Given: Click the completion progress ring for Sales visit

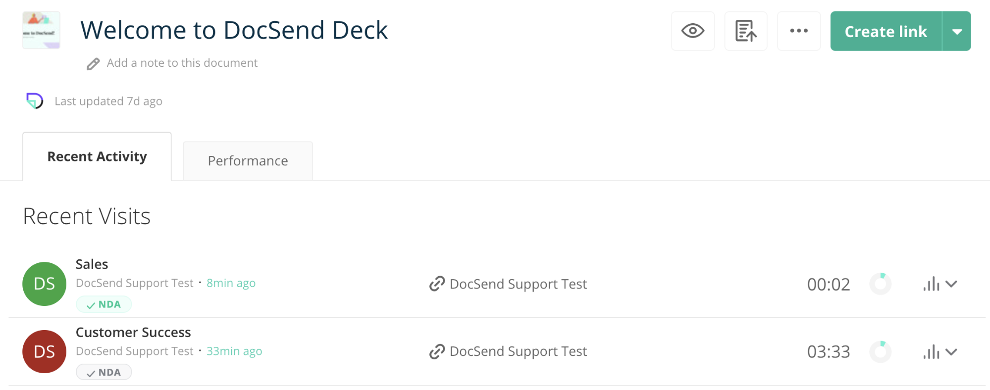Looking at the screenshot, I should (x=881, y=284).
